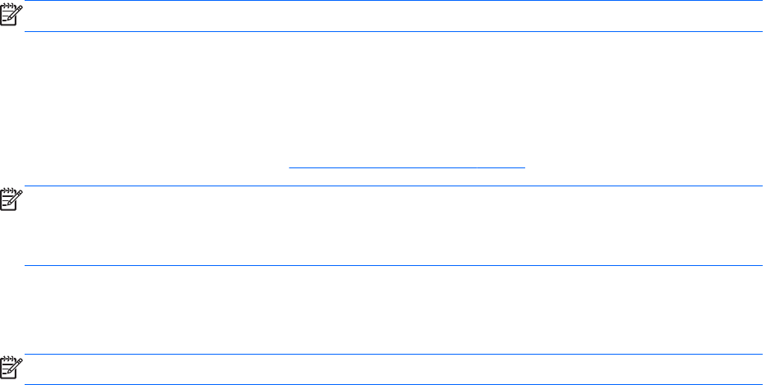Click the bottom rule of middle note
The width and height of the screenshot is (763, 385).
394,265
